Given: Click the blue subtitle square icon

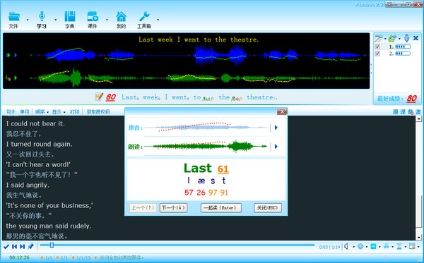Looking at the screenshot, I should point(373,246).
